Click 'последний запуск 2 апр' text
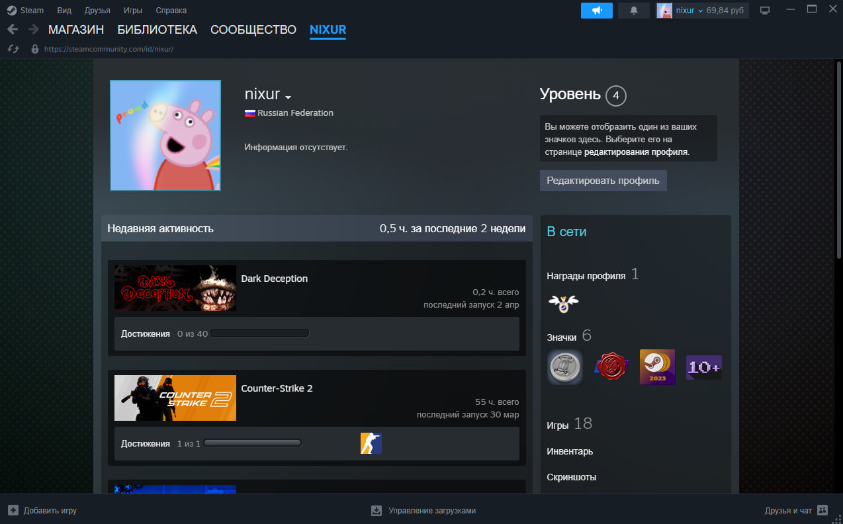This screenshot has height=524, width=843. (471, 305)
